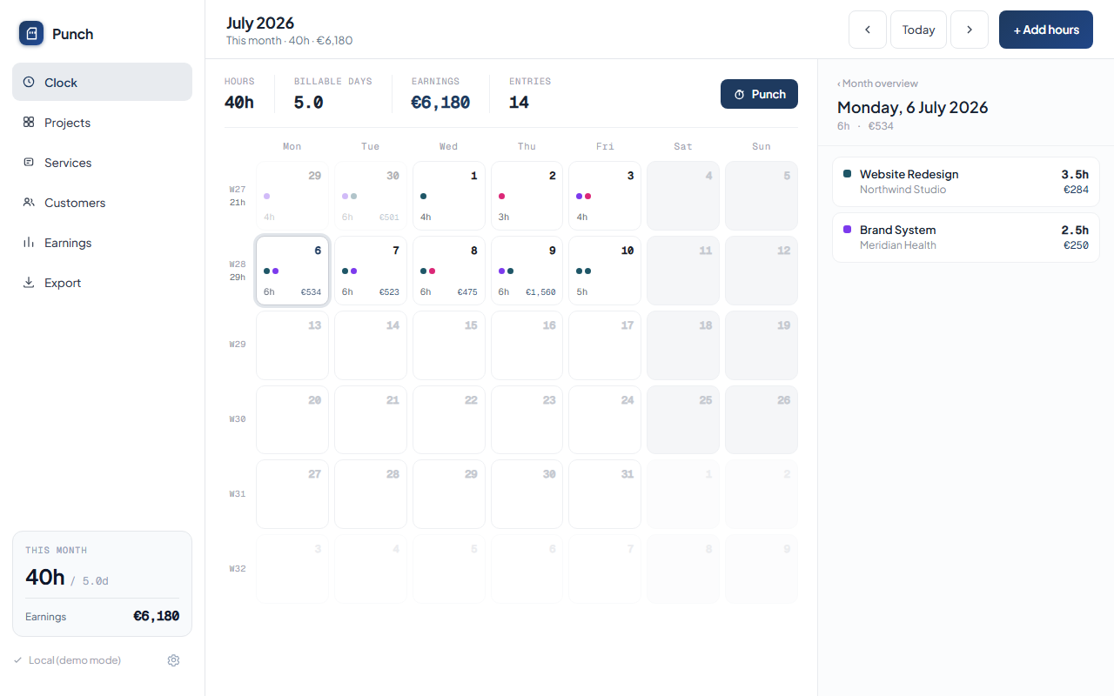Click the + Add hours button
The image size is (1114, 696).
point(1046,30)
